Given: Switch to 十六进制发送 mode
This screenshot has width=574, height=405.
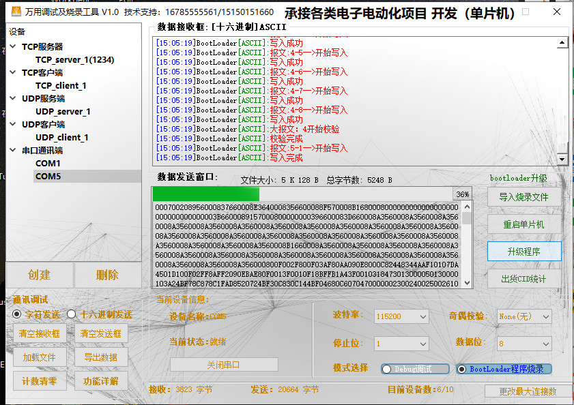Looking at the screenshot, I should click(x=71, y=314).
